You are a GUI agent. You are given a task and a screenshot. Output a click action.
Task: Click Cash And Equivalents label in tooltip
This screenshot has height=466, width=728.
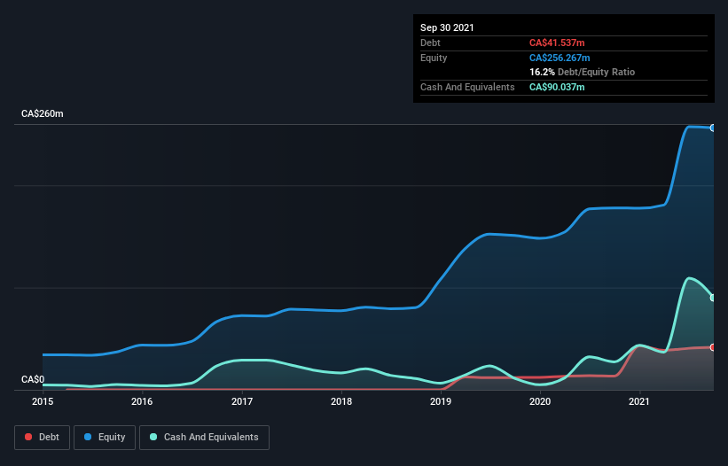click(x=467, y=87)
